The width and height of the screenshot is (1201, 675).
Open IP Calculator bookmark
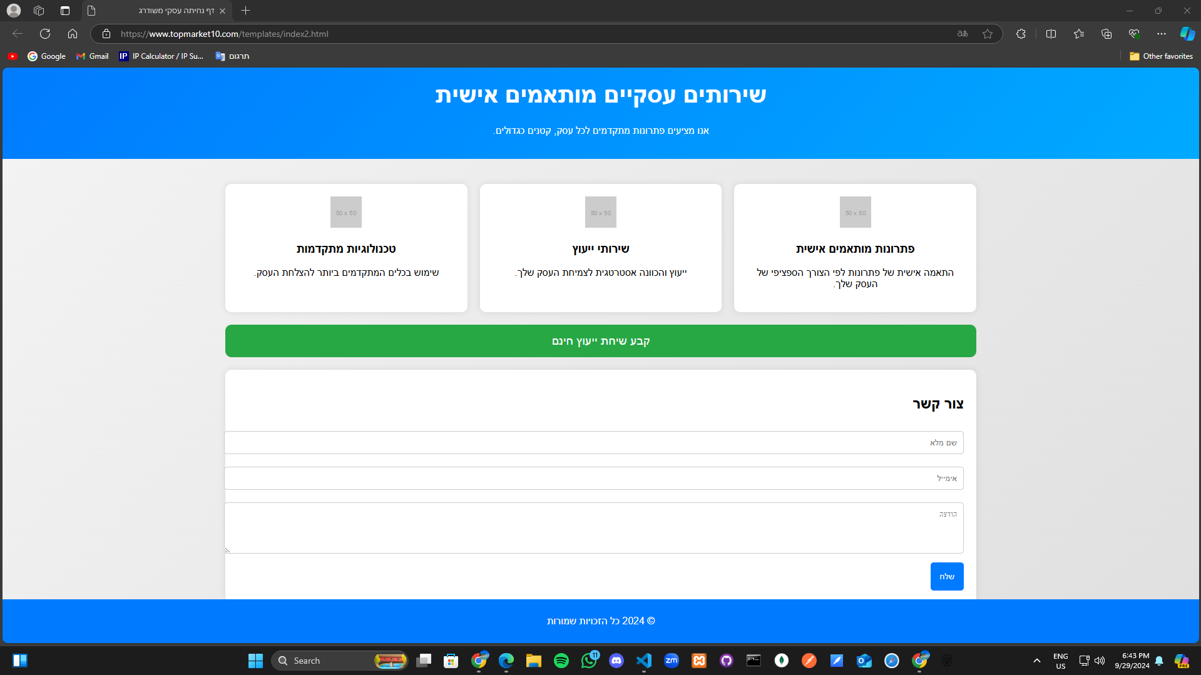coord(161,56)
